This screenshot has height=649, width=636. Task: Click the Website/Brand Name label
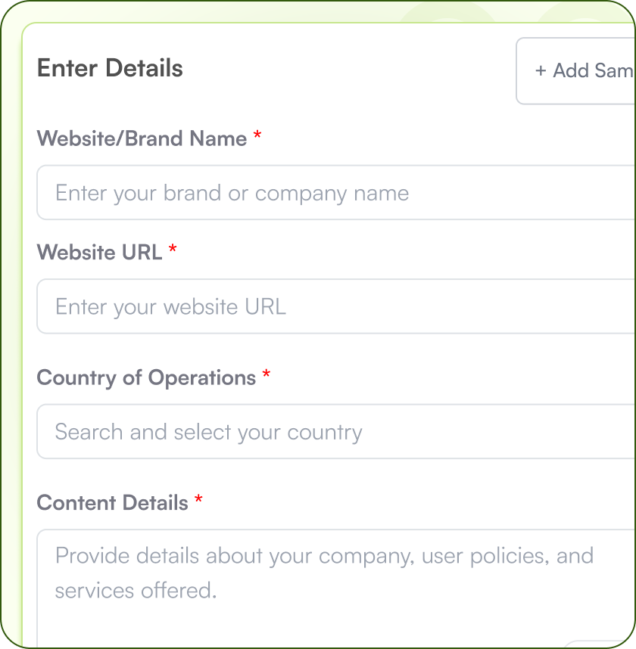pyautogui.click(x=140, y=138)
